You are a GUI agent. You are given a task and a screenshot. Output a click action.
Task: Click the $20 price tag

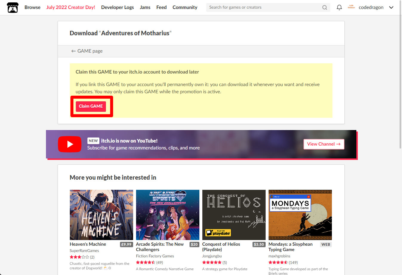[194, 245]
